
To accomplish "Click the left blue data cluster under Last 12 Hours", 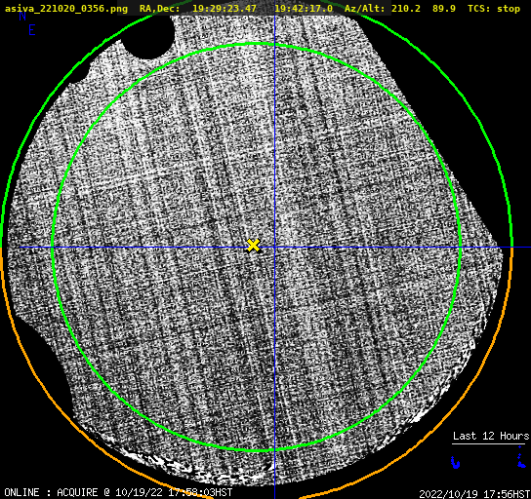I will coord(456,462).
